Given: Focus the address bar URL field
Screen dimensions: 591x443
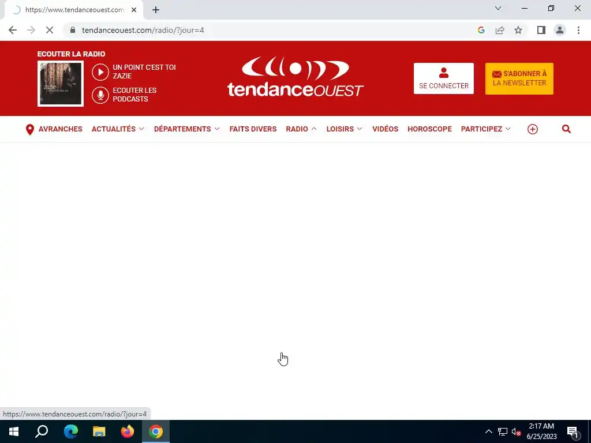Looking at the screenshot, I should 271,30.
